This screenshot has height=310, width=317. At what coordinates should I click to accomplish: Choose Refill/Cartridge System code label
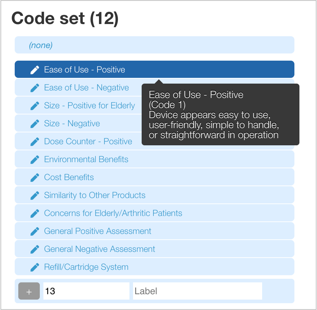coord(86,267)
